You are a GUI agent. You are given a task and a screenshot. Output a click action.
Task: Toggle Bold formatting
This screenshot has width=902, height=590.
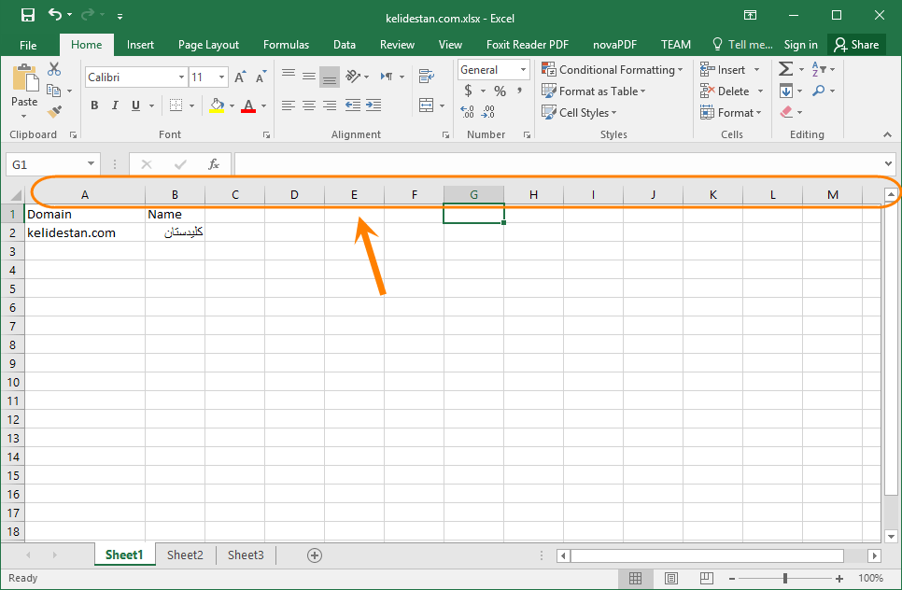pos(94,105)
